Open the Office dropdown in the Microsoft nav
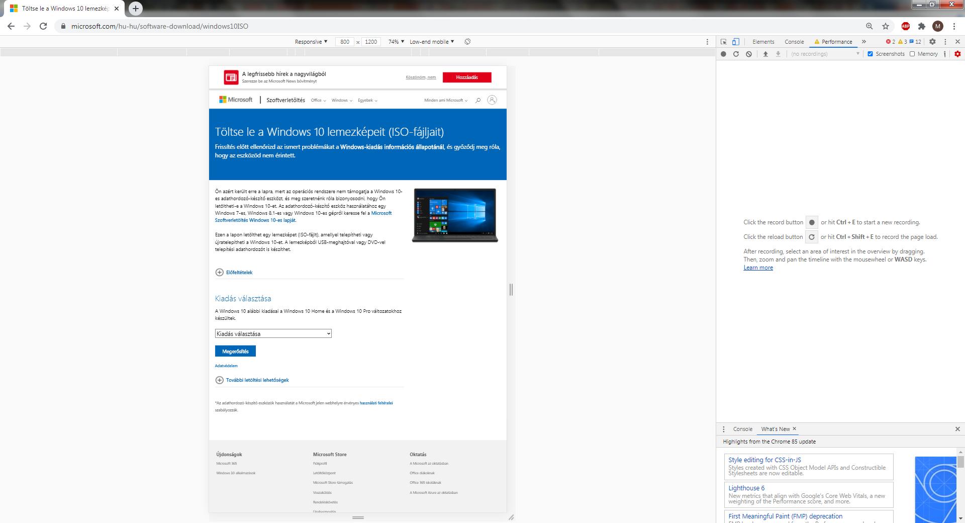Image resolution: width=965 pixels, height=523 pixels. click(x=319, y=101)
